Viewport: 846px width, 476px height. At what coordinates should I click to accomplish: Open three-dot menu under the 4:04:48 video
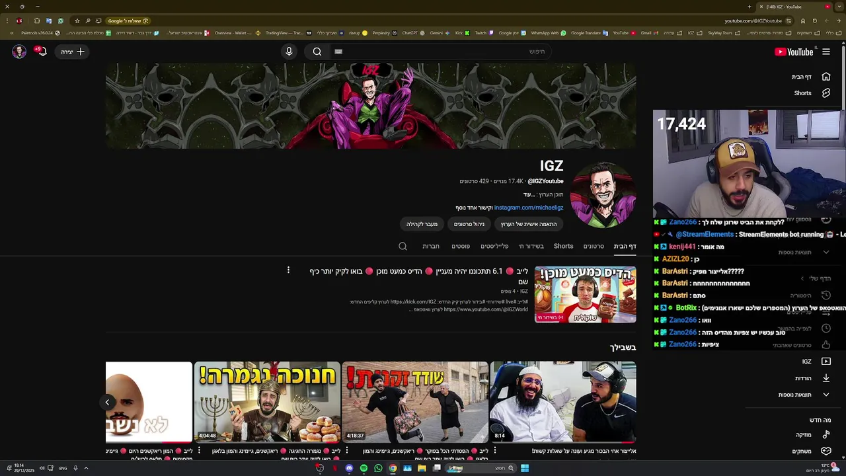click(x=199, y=451)
